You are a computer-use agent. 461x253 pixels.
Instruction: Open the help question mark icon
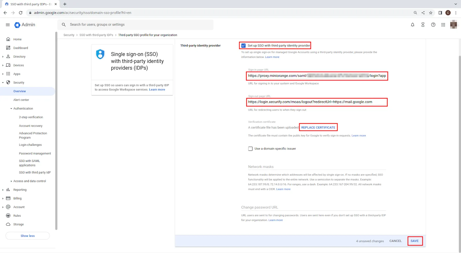[433, 25]
